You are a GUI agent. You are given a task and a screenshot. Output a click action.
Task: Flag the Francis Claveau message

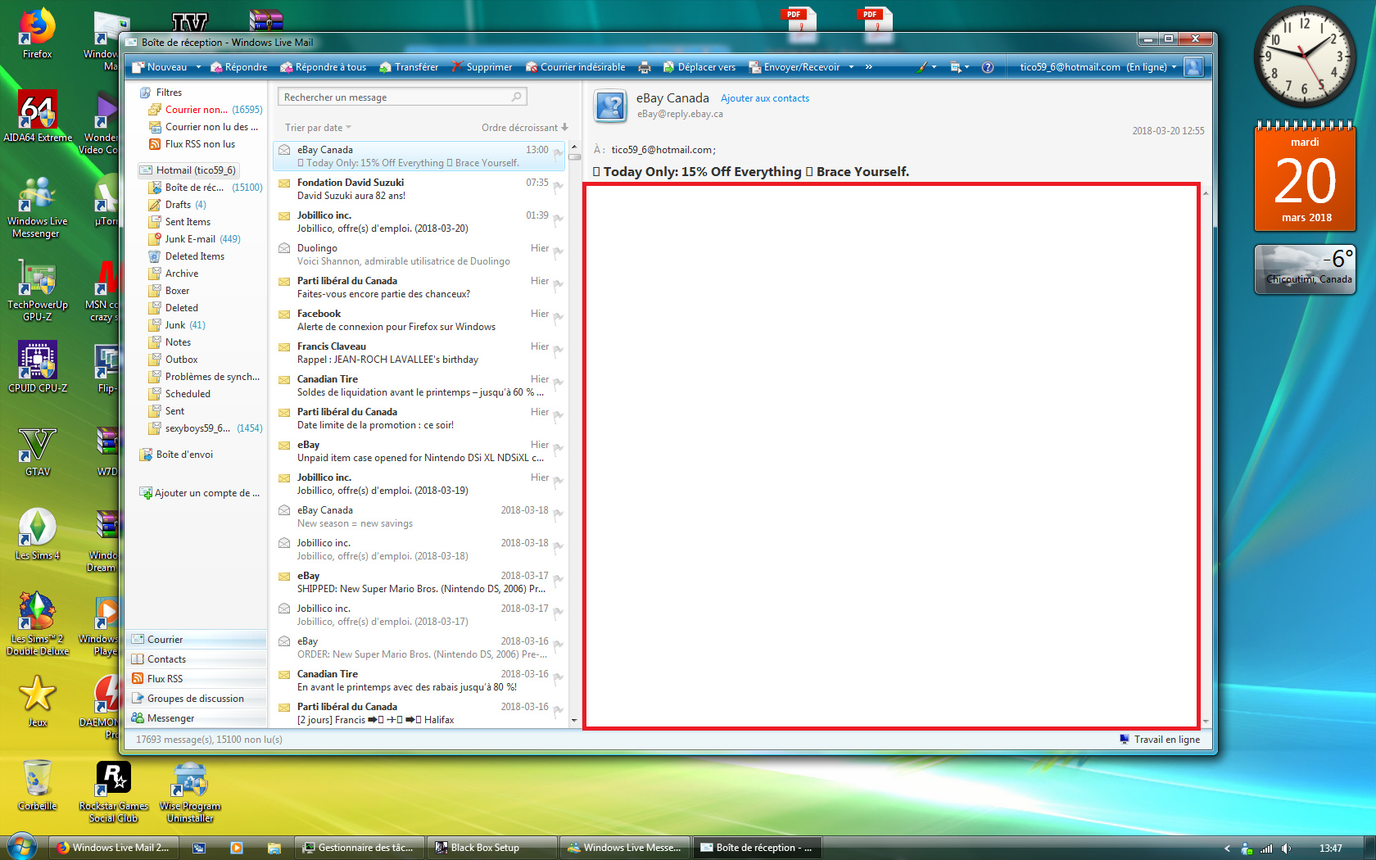(559, 351)
